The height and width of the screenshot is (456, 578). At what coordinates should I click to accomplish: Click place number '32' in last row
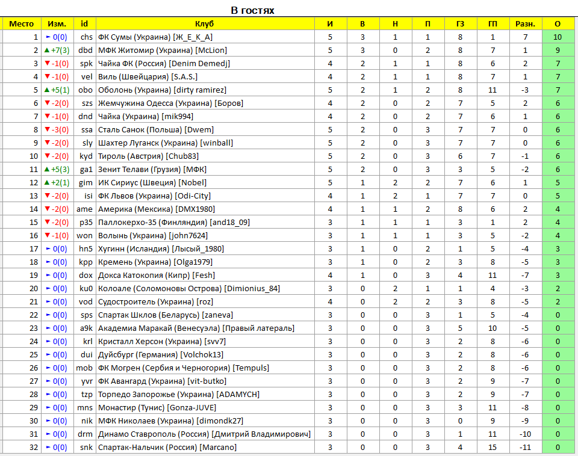34,448
